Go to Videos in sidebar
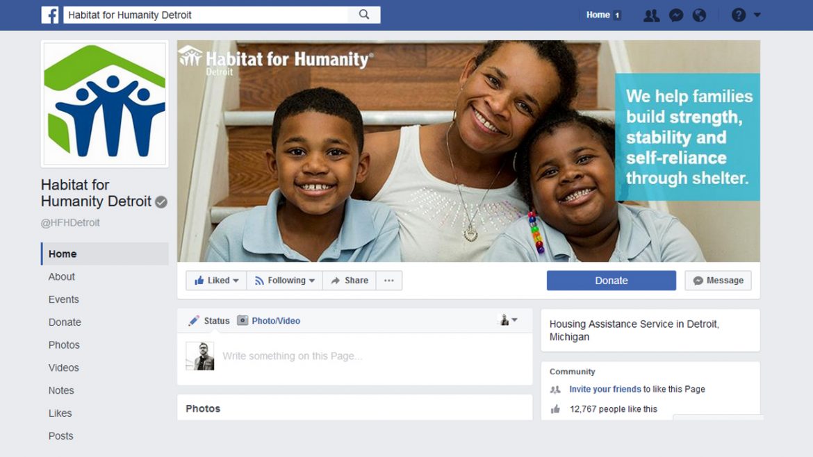813x457 pixels. tap(64, 368)
